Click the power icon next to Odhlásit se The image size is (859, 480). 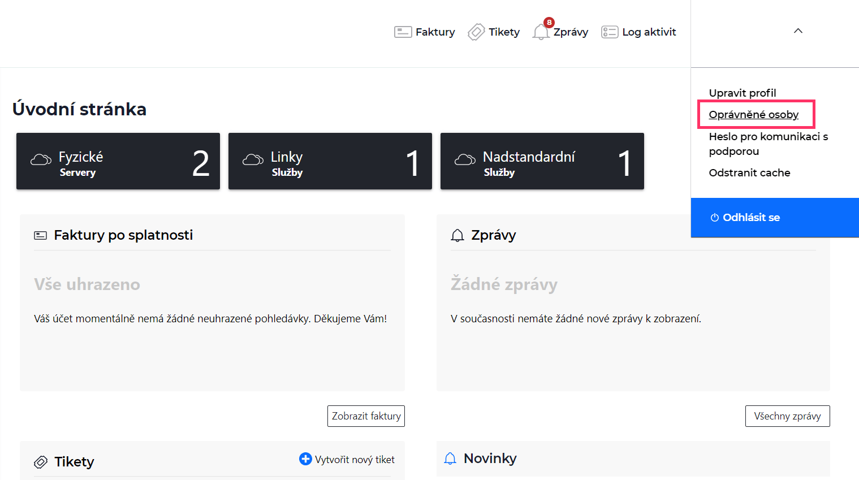point(715,218)
